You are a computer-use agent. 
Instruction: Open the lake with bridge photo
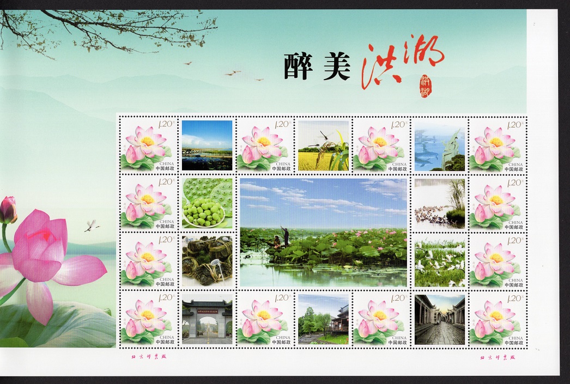[x=207, y=145]
